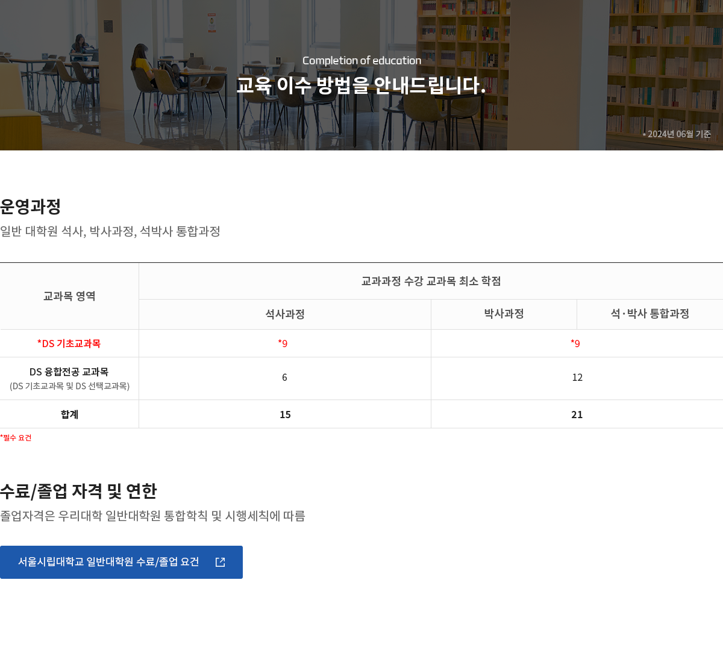
Task: Select the 졸업자격은 우리대학 일반대학원 description text
Action: 152,516
